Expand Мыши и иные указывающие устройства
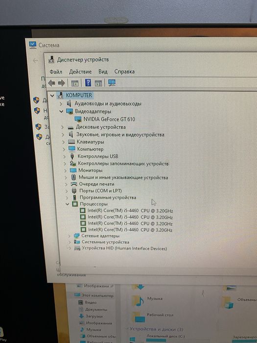 [66, 177]
